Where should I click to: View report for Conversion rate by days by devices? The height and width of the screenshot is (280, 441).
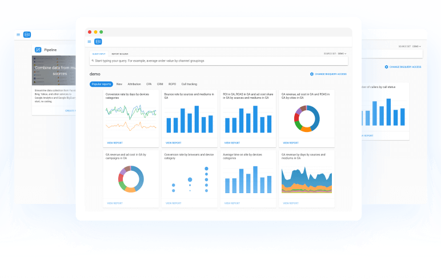pyautogui.click(x=115, y=143)
